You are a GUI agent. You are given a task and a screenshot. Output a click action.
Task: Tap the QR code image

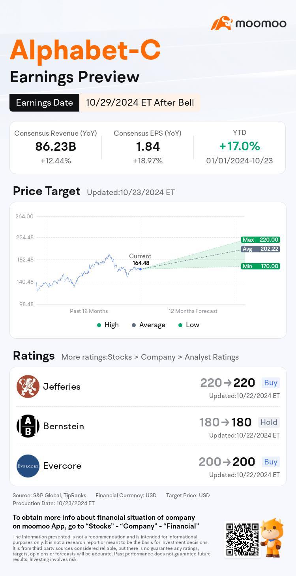[242, 539]
